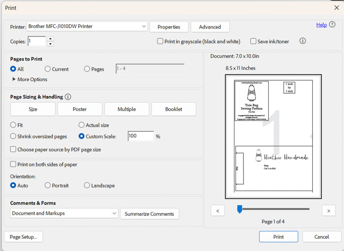Click the tote bag pattern page preview
The width and height of the screenshot is (344, 251).
273,136
